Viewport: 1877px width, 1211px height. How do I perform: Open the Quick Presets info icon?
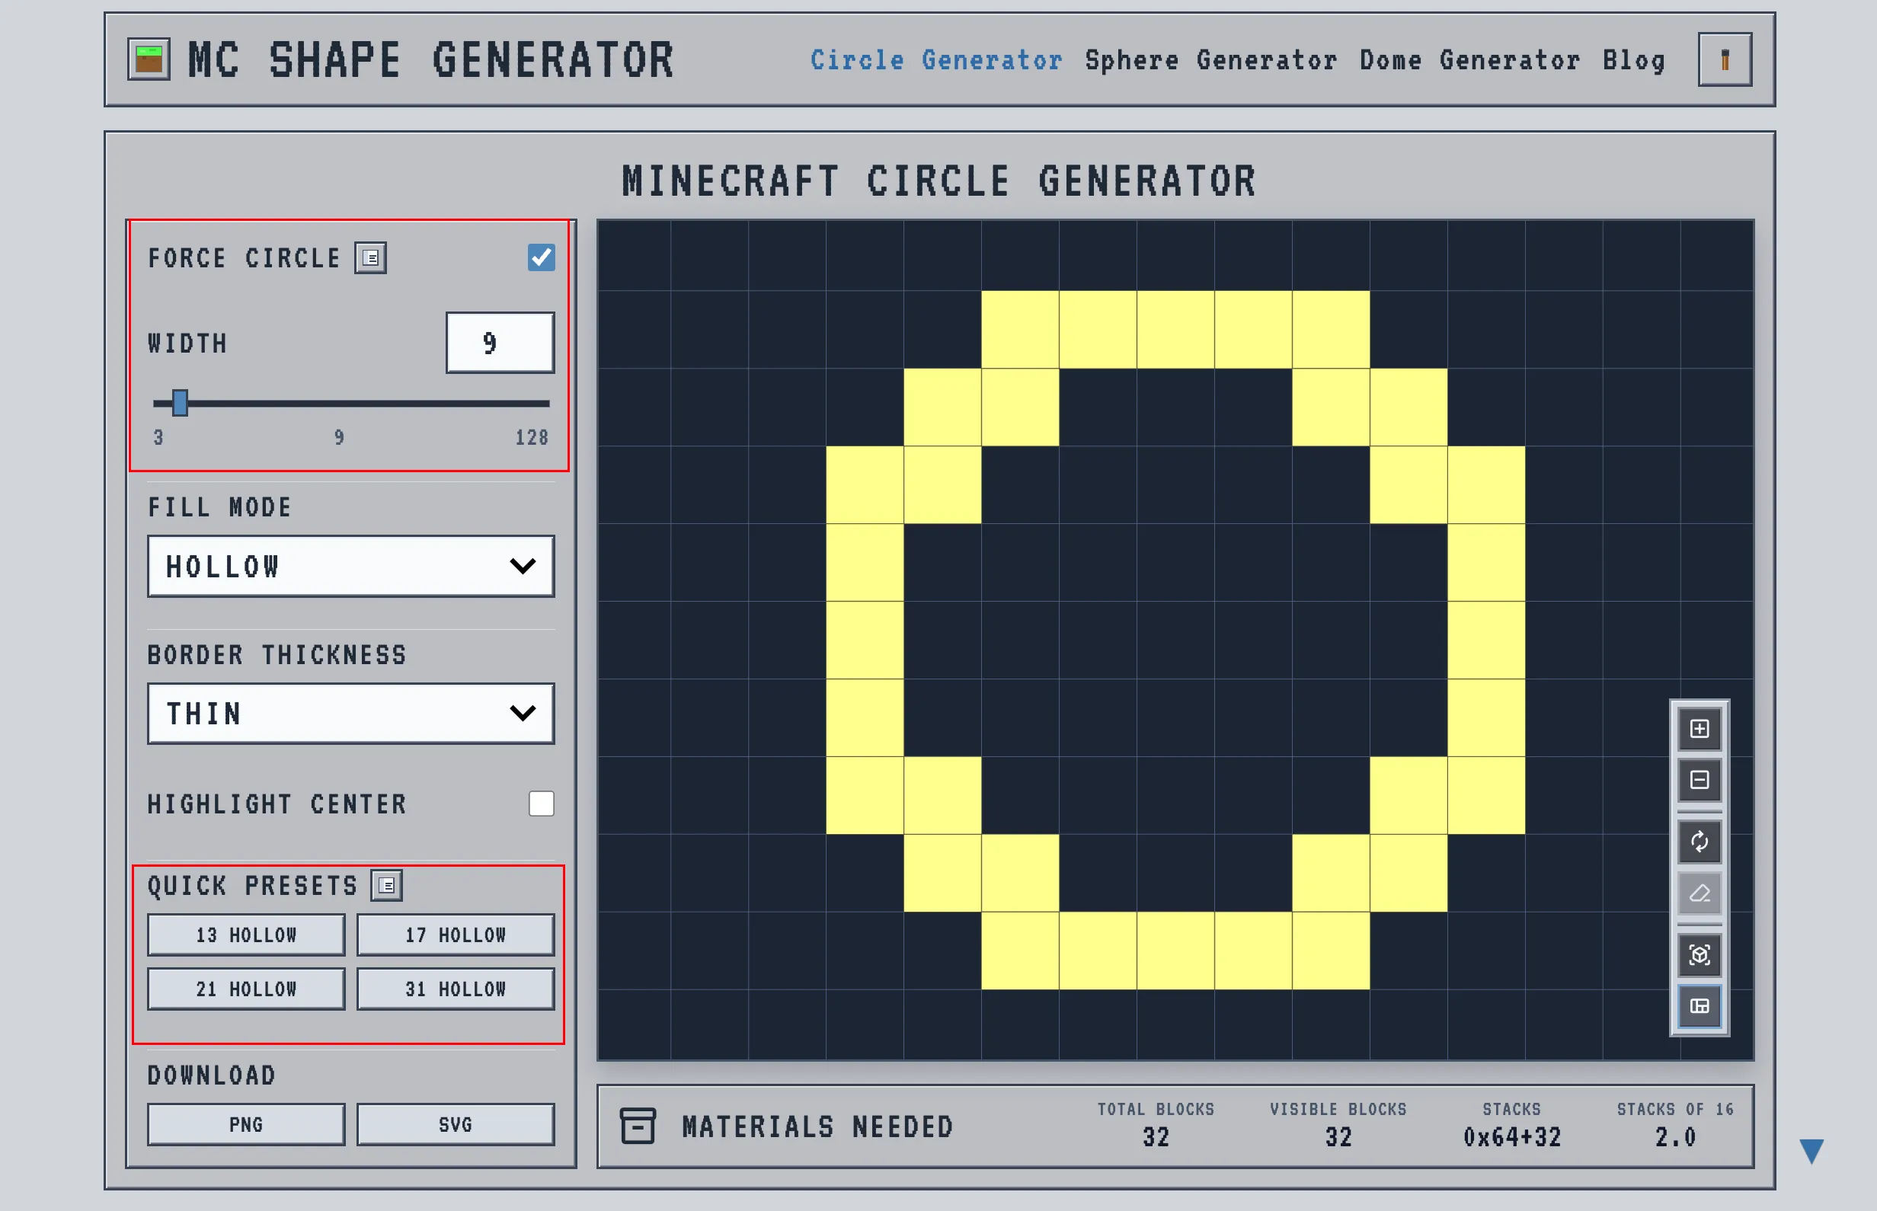[x=387, y=886]
